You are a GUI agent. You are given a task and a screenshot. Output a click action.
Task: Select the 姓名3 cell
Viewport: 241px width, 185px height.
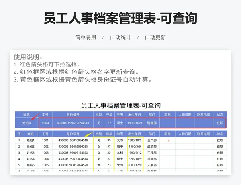pos(31,153)
